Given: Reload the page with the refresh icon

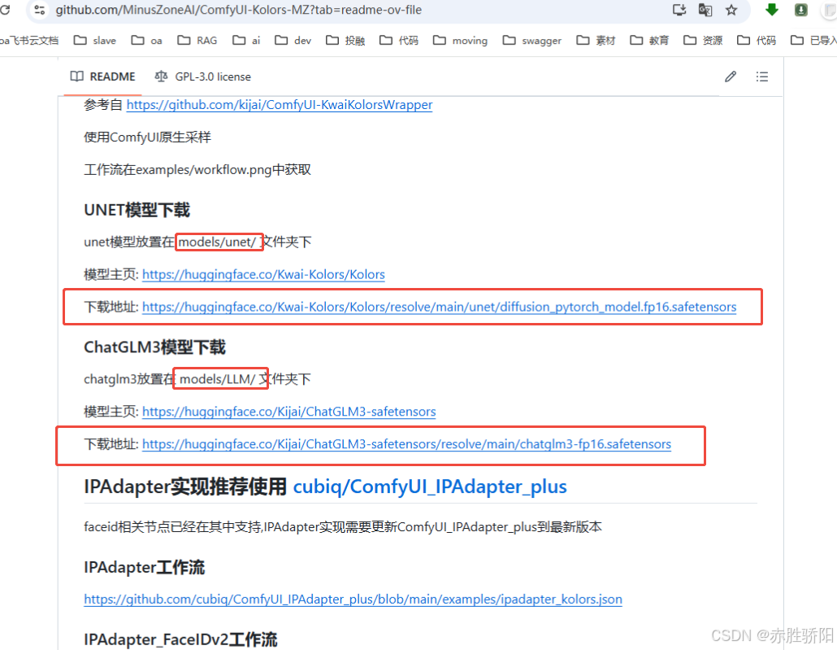Looking at the screenshot, I should [5, 10].
